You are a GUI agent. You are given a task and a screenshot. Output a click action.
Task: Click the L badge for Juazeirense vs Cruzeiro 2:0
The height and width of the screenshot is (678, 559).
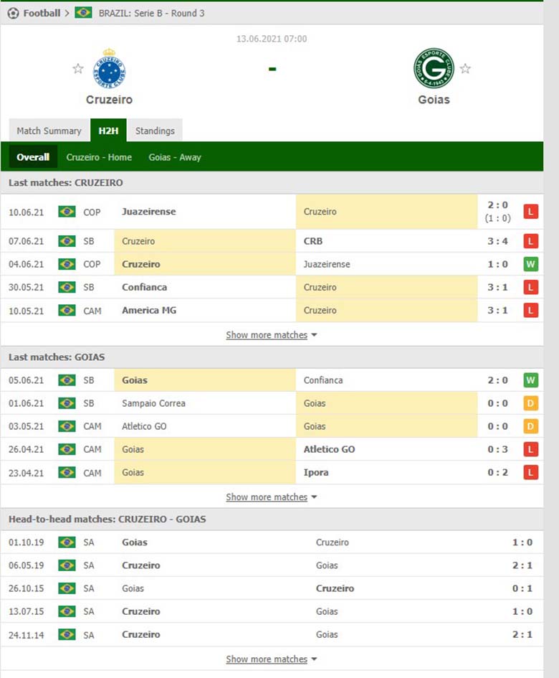coord(530,212)
